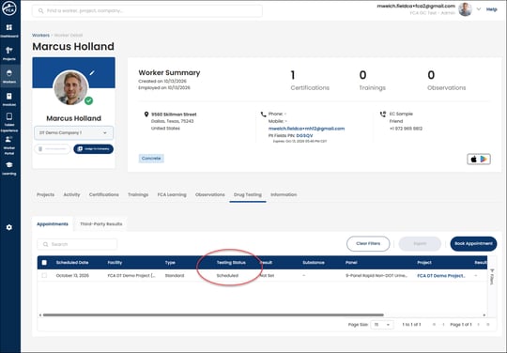Expand the DT Demo Company 1 dropdown
Viewport: 507px width, 353px height.
(74, 133)
